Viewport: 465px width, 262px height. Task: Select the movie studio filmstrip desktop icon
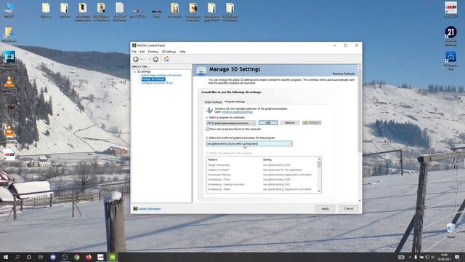tap(9, 60)
